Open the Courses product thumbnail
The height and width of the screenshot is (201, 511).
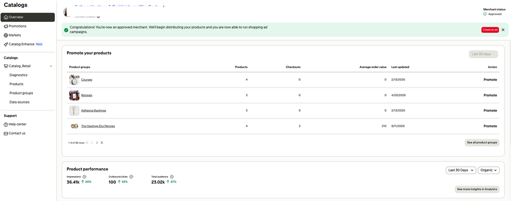coord(74,80)
